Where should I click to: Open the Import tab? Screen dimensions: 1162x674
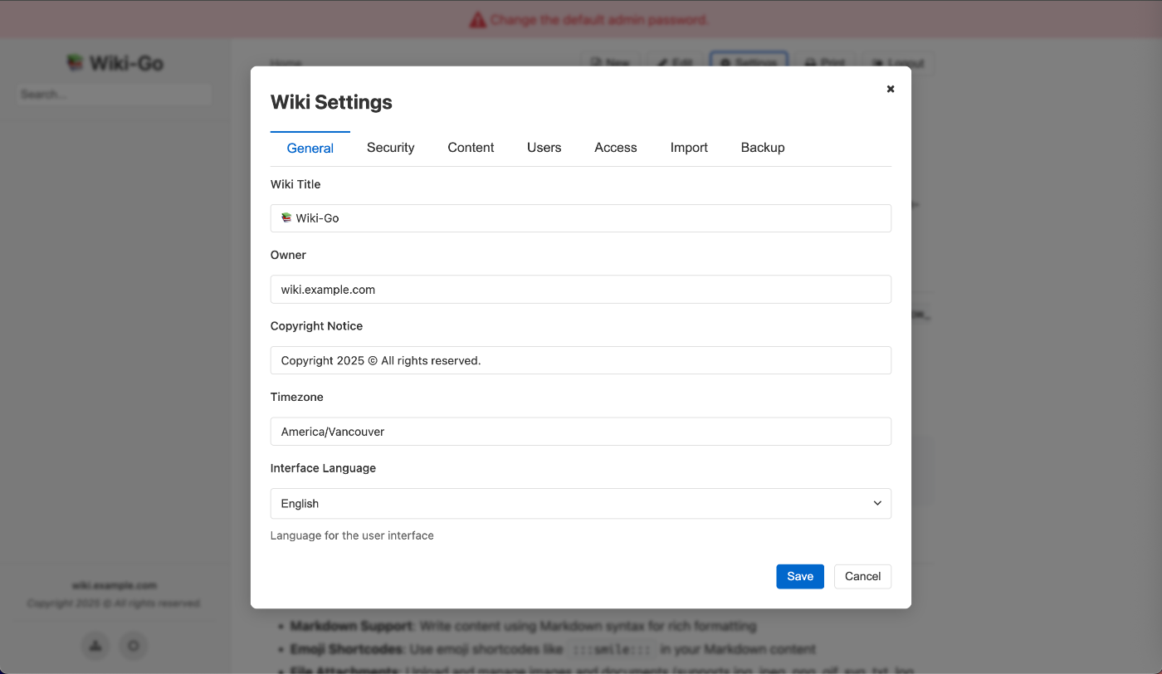click(x=689, y=148)
